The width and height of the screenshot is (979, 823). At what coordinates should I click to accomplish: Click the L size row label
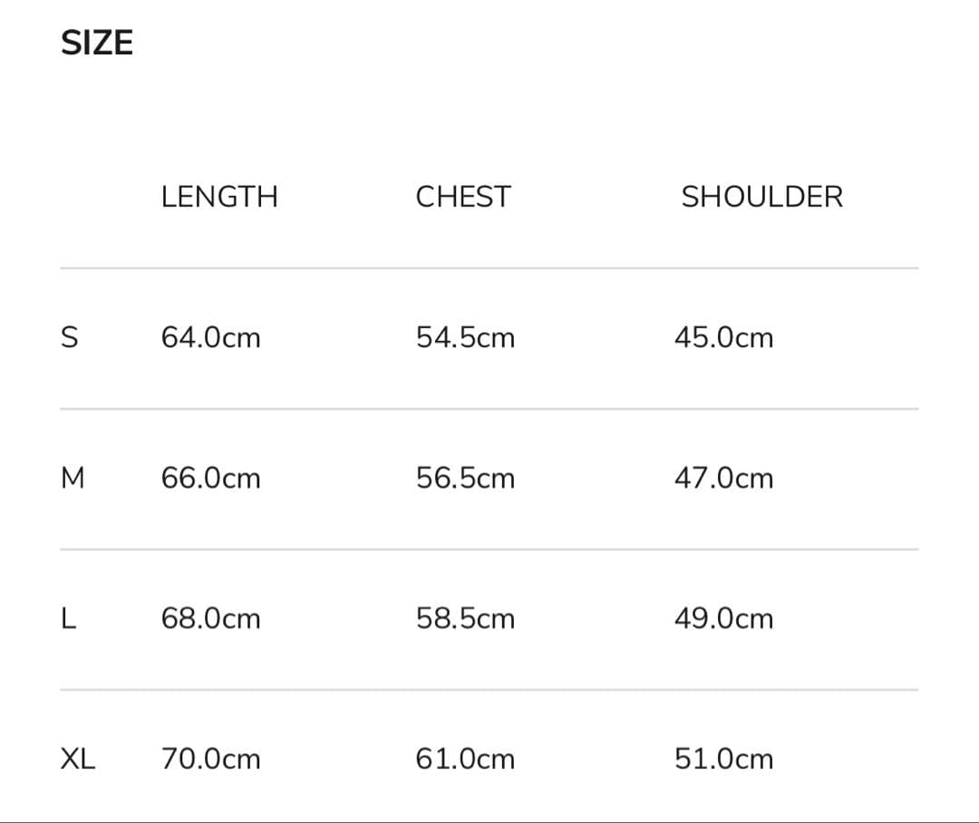tap(66, 619)
